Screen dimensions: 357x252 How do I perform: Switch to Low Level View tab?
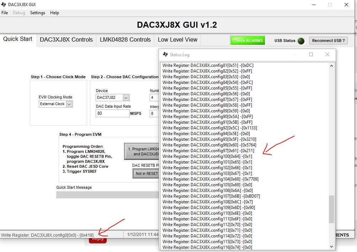point(177,40)
